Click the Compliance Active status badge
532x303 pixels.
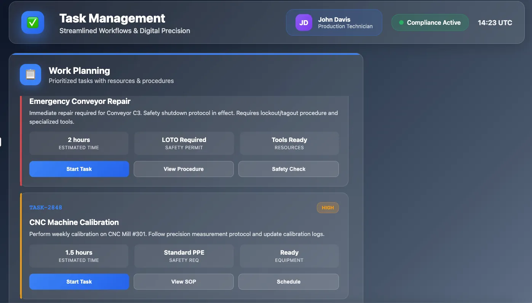tap(430, 22)
